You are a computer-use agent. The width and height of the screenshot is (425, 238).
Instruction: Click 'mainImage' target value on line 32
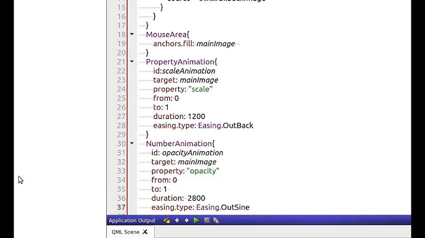tap(197, 162)
